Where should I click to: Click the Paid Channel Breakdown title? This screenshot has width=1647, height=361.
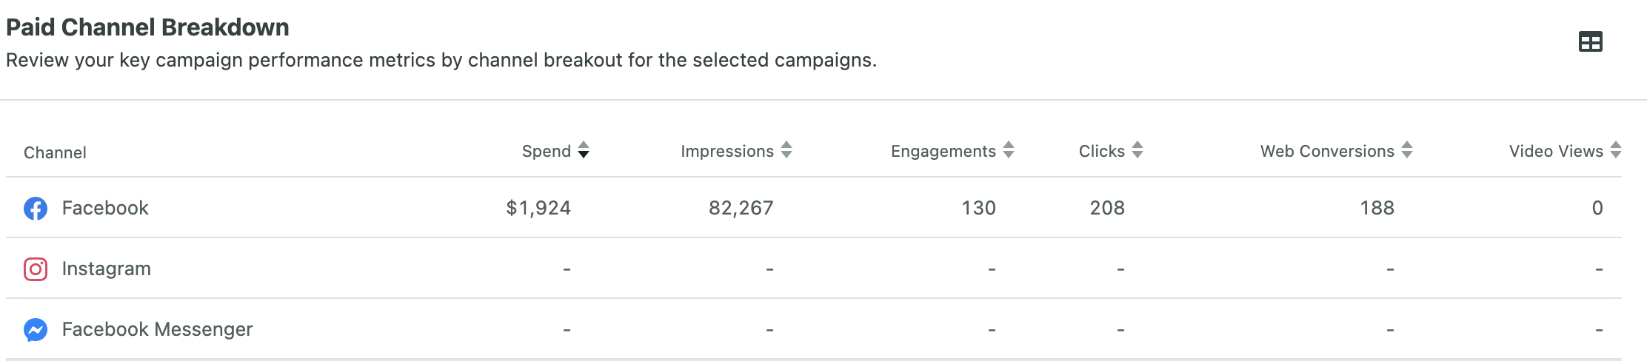pos(147,27)
